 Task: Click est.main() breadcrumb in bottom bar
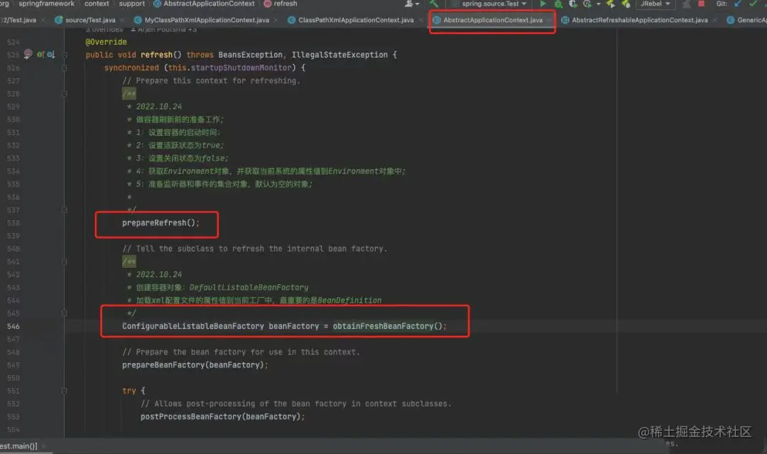[18, 446]
